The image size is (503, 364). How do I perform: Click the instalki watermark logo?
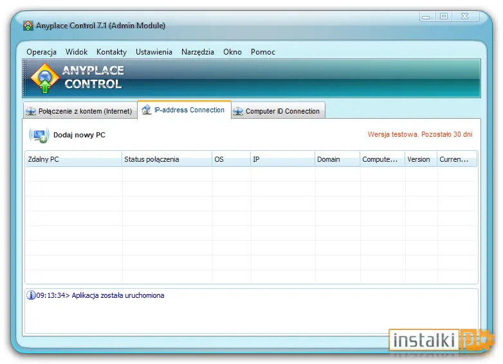441,340
